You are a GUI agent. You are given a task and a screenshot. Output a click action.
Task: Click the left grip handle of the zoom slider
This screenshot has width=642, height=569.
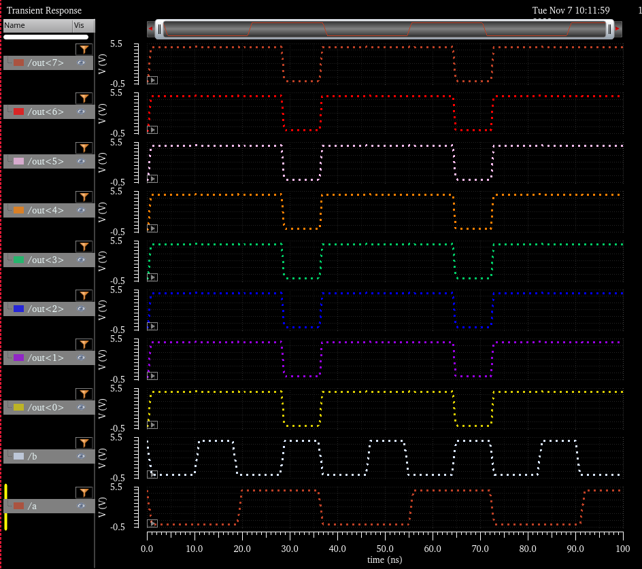[160, 29]
